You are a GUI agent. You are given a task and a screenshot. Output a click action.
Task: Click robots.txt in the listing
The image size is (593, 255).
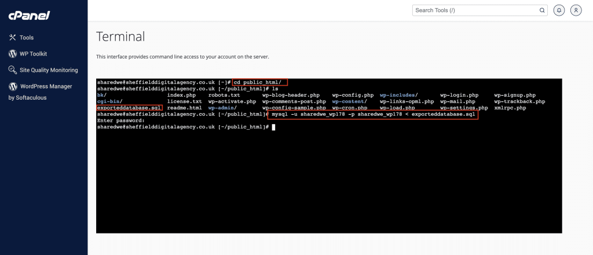click(224, 95)
